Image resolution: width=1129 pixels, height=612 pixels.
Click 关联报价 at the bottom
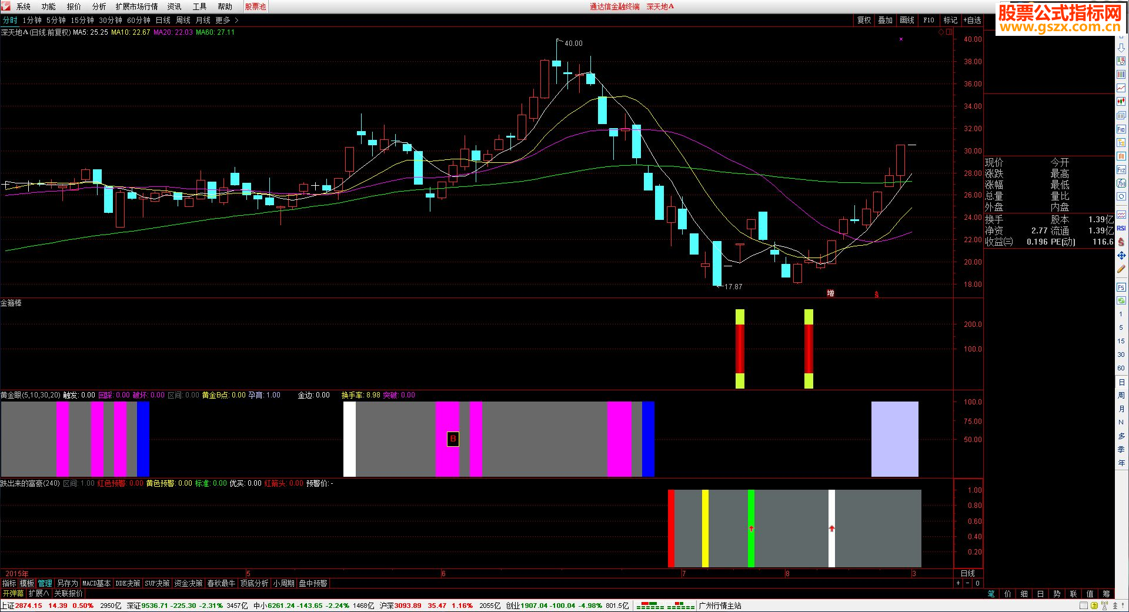pyautogui.click(x=68, y=593)
